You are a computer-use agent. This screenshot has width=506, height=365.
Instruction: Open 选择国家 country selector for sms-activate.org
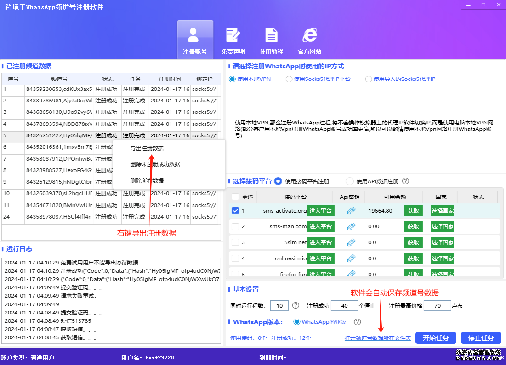[x=442, y=210]
